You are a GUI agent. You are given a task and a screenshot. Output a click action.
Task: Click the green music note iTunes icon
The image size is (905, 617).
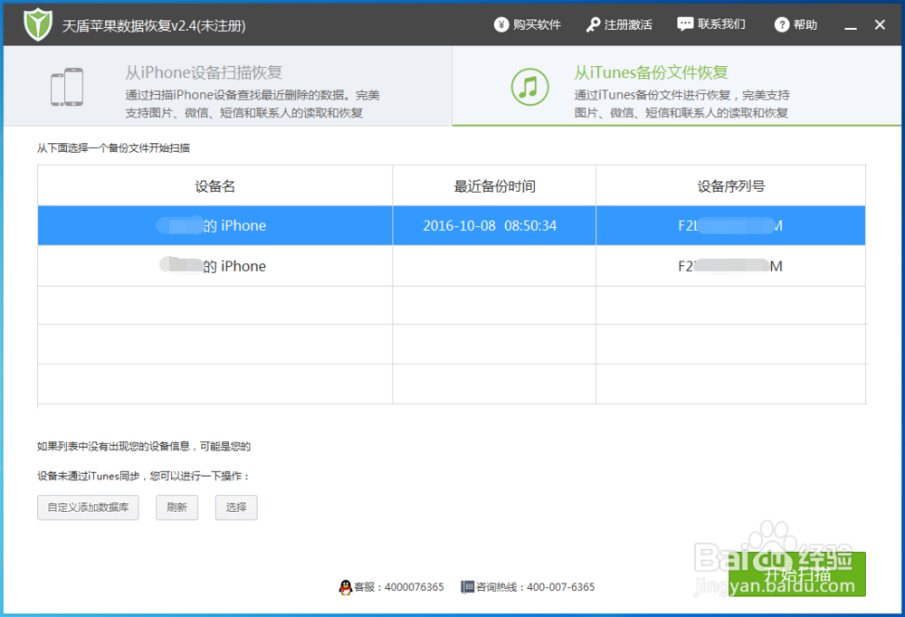click(529, 88)
